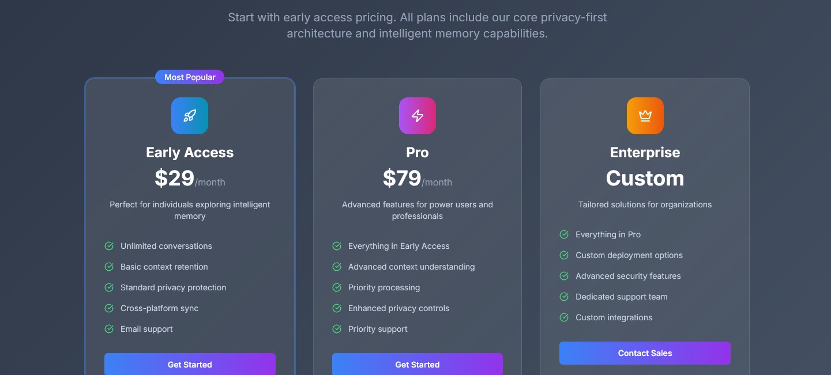Select the Most Popular badge
Screen dimensions: 831x375
[x=190, y=77]
